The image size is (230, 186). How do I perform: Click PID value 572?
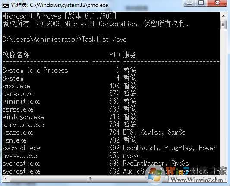(x=114, y=94)
